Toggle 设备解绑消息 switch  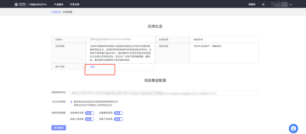pos(118,113)
